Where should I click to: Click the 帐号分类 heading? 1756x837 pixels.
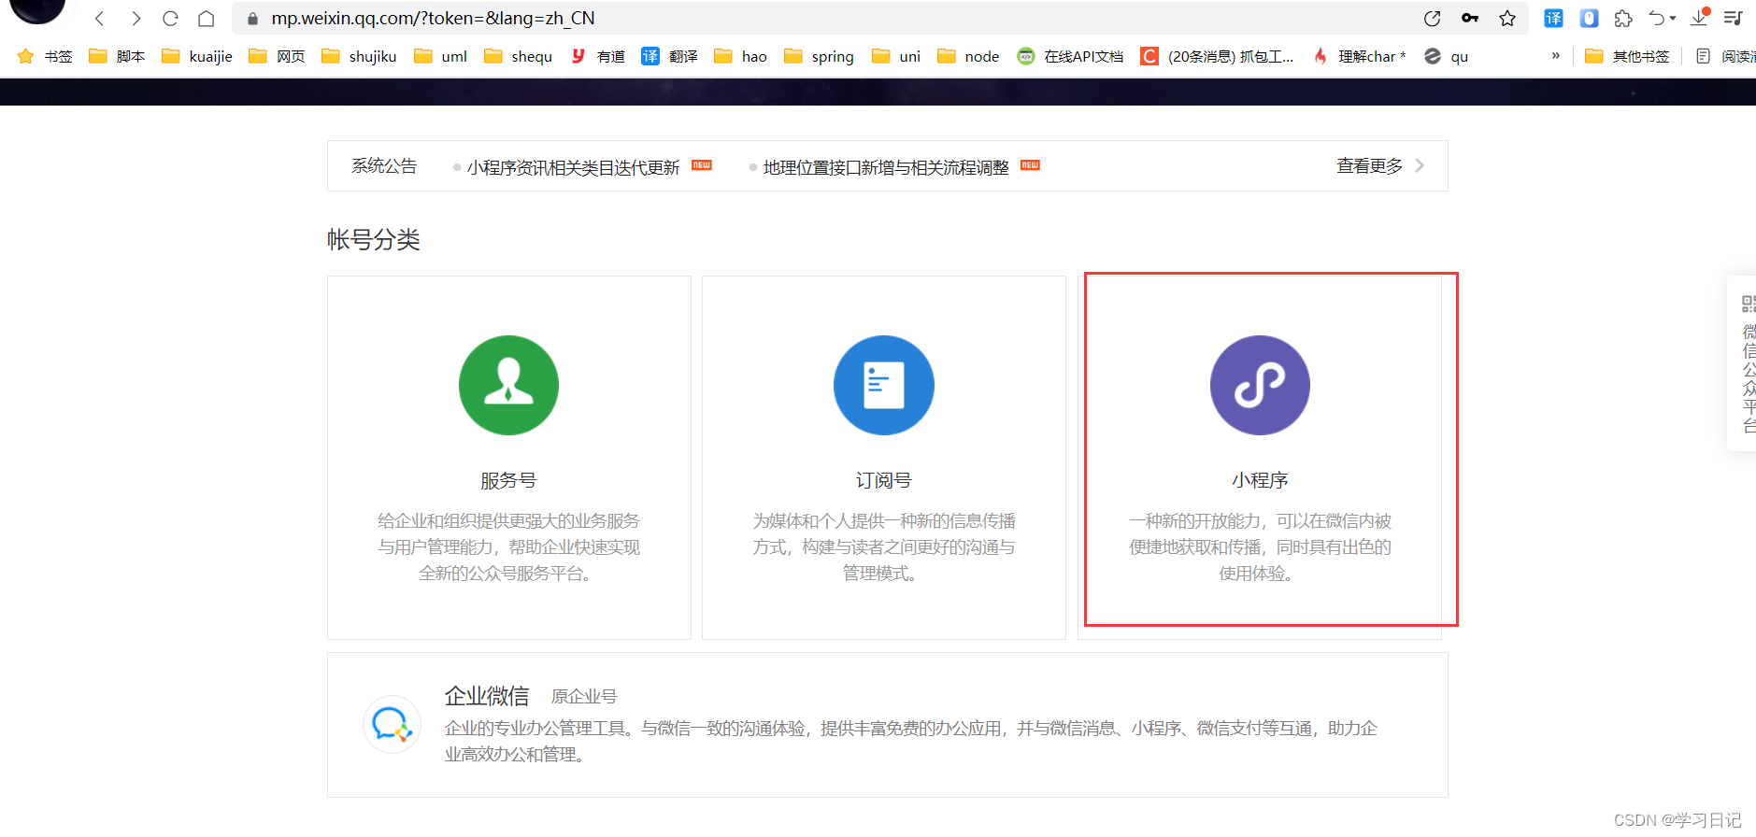point(374,240)
